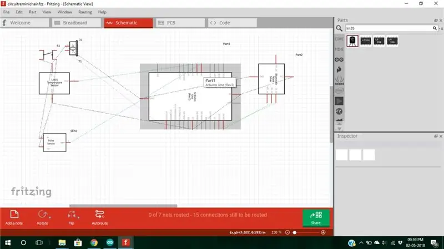This screenshot has width=444, height=249.
Task: Switch to the PCB view tab
Action: [180, 23]
